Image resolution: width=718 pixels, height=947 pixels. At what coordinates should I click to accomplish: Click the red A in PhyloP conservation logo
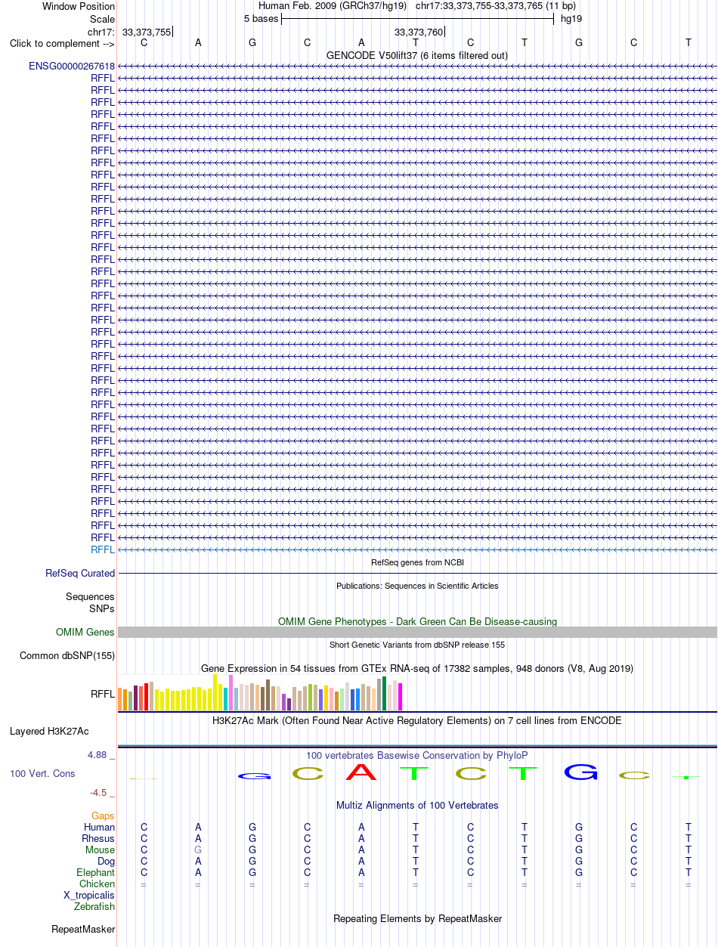click(361, 772)
